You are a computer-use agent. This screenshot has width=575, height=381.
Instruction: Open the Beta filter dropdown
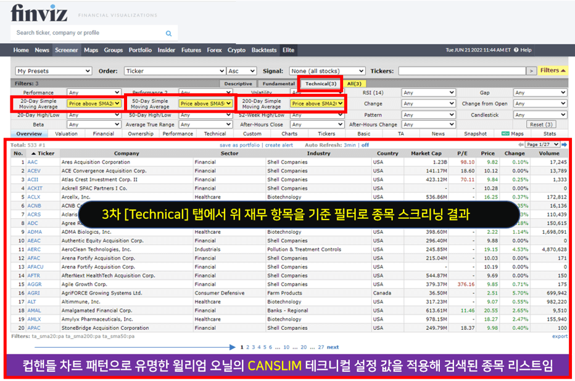click(94, 125)
